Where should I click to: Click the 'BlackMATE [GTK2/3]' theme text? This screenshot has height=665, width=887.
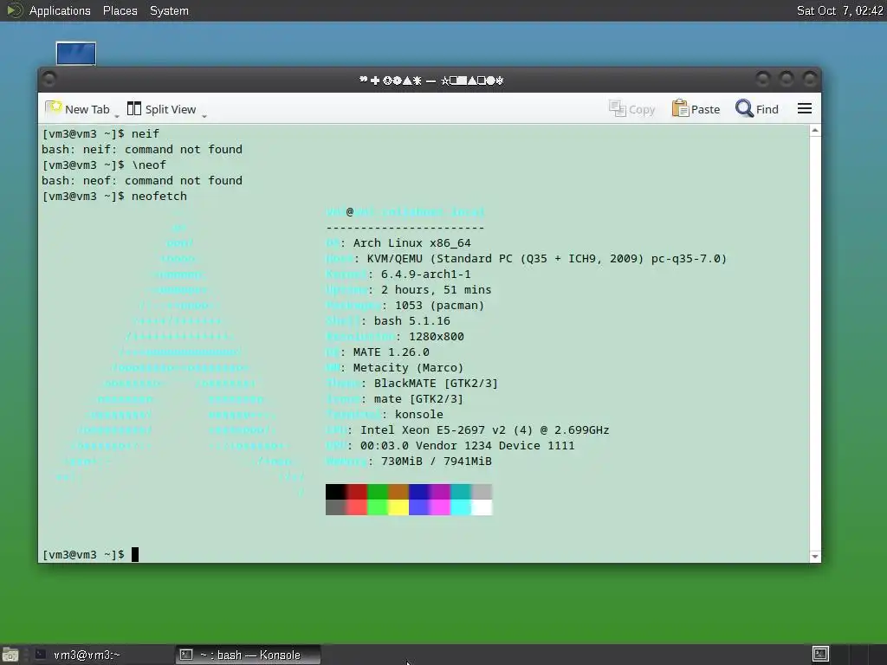[x=436, y=384]
